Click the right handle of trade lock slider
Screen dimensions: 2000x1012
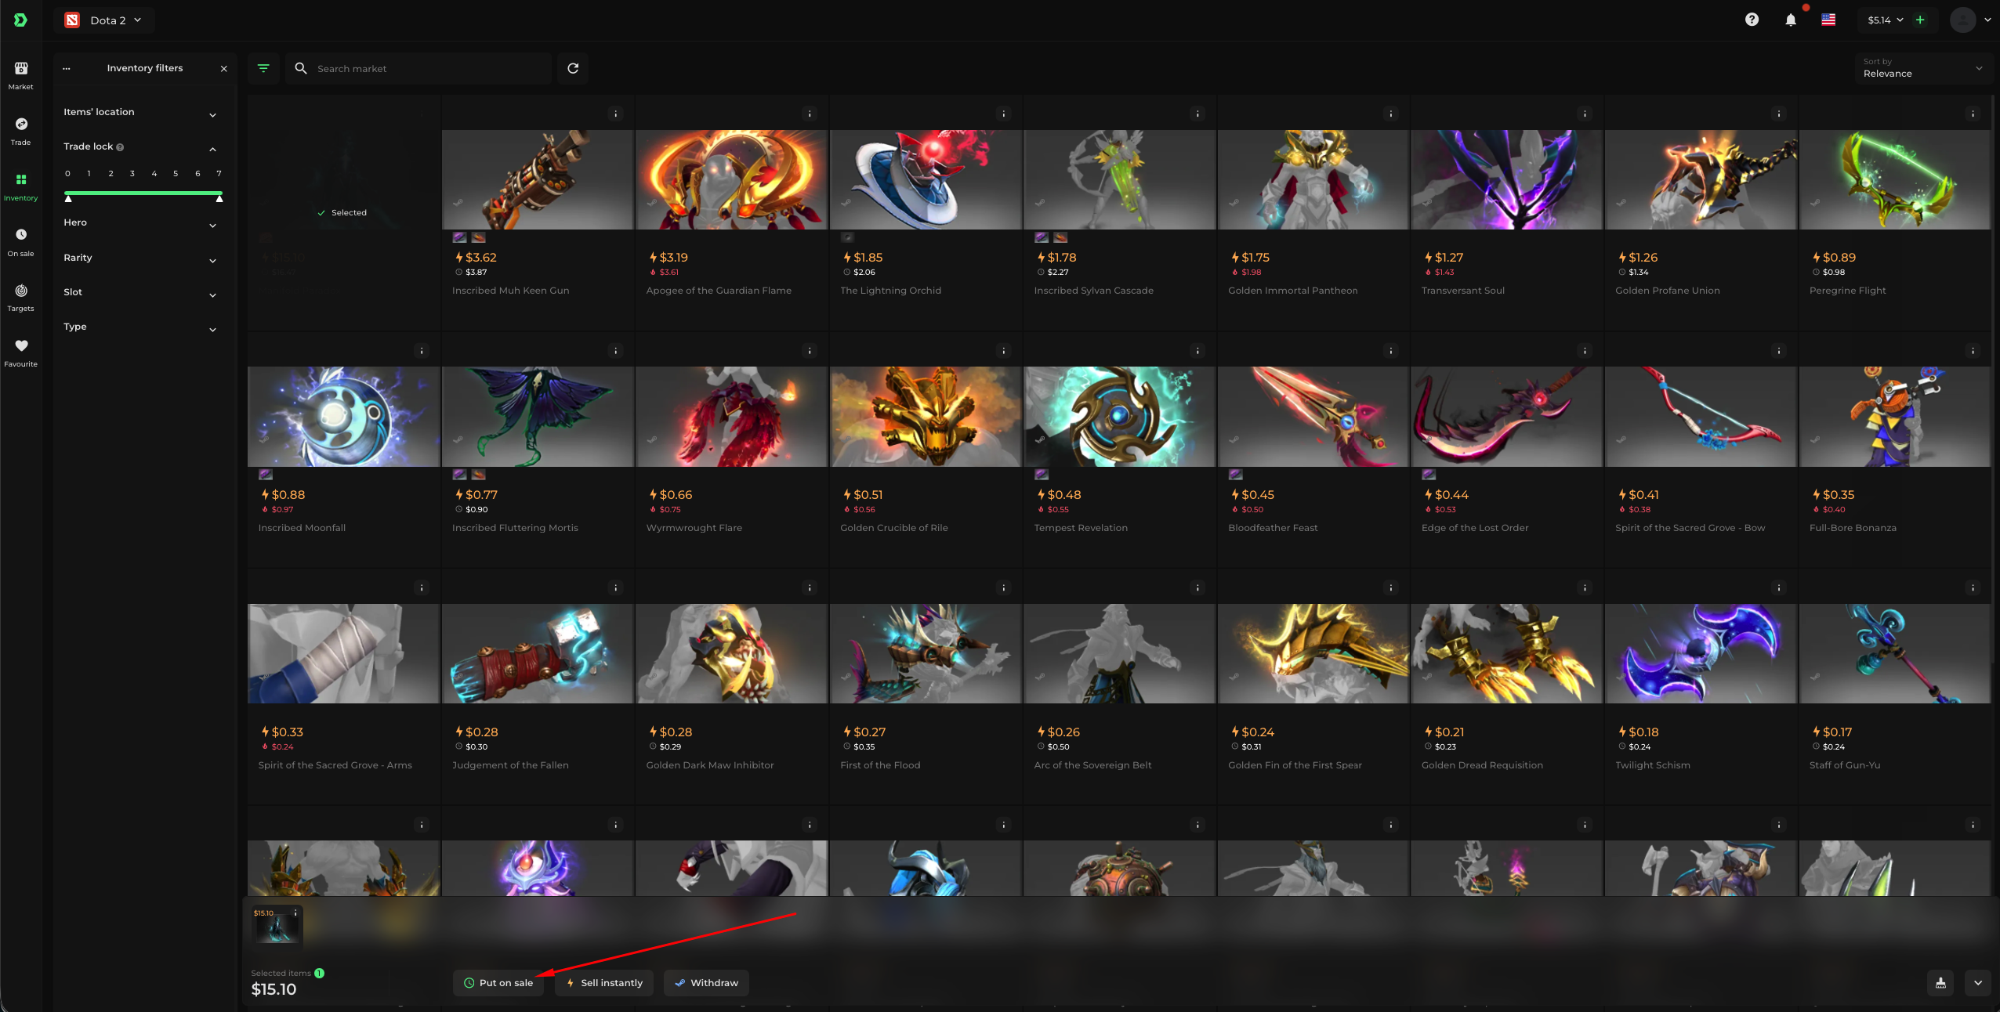click(219, 198)
